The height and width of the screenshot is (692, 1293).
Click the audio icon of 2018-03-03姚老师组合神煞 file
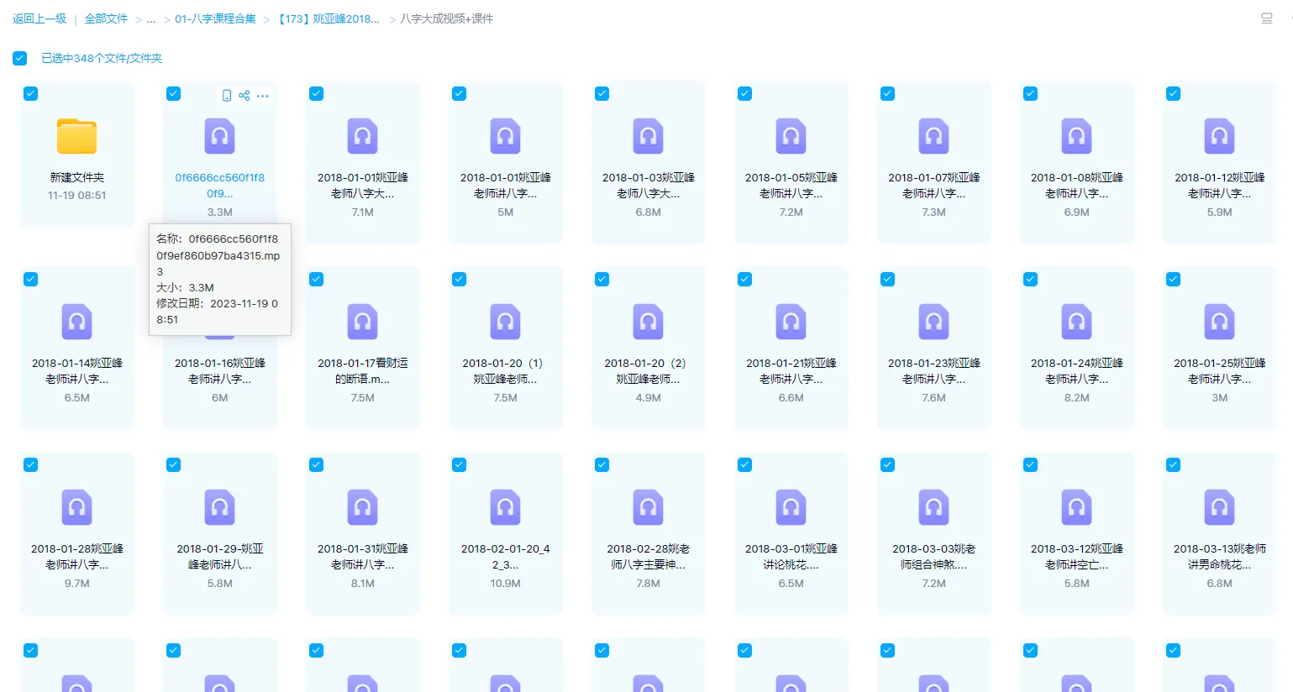point(933,506)
